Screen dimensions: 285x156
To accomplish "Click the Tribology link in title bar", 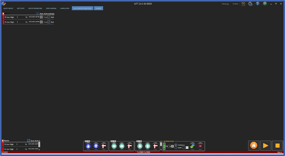I will [225, 4].
